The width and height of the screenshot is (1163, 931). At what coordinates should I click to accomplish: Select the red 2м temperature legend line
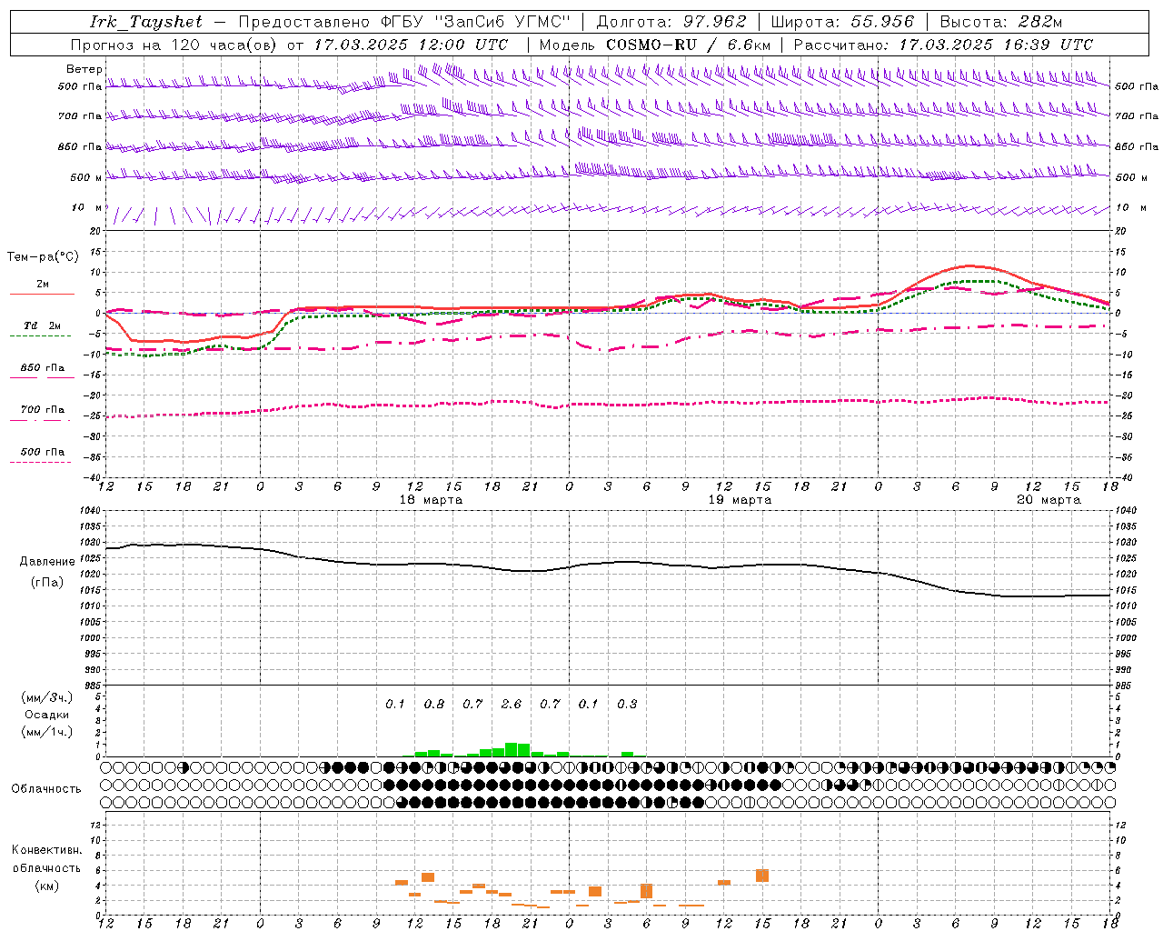[42, 294]
